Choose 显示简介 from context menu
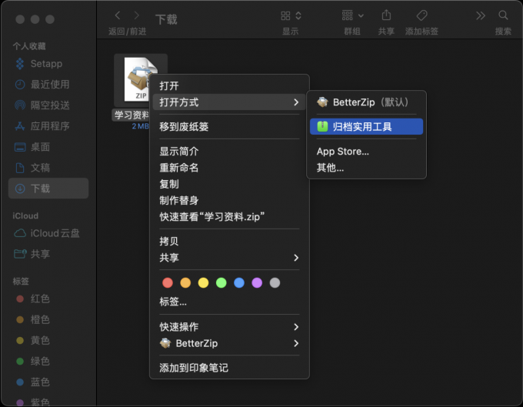Screen dimensions: 523x407 click(x=229, y=152)
